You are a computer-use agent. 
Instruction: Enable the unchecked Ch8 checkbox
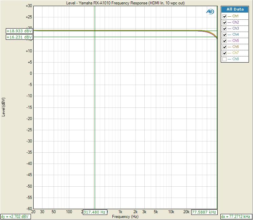point(224,59)
